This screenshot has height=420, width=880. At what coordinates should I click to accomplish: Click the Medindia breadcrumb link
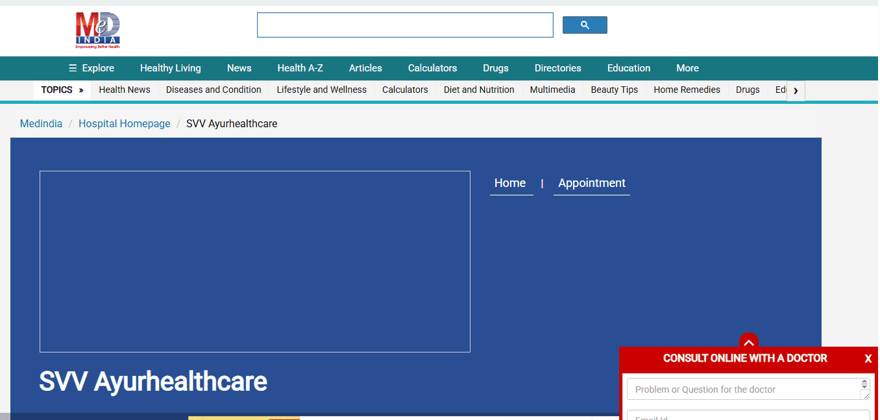coord(41,123)
